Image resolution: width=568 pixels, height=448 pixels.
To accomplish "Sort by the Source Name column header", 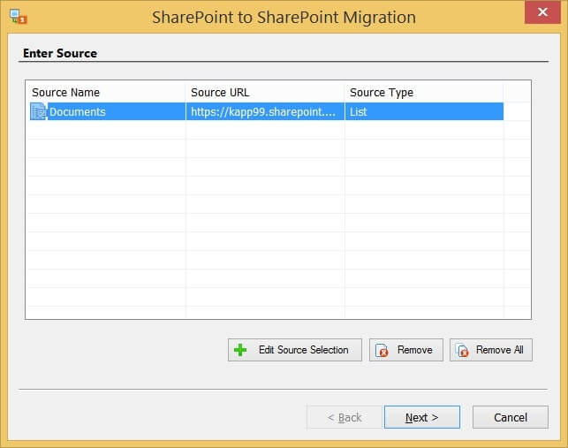I will (107, 93).
